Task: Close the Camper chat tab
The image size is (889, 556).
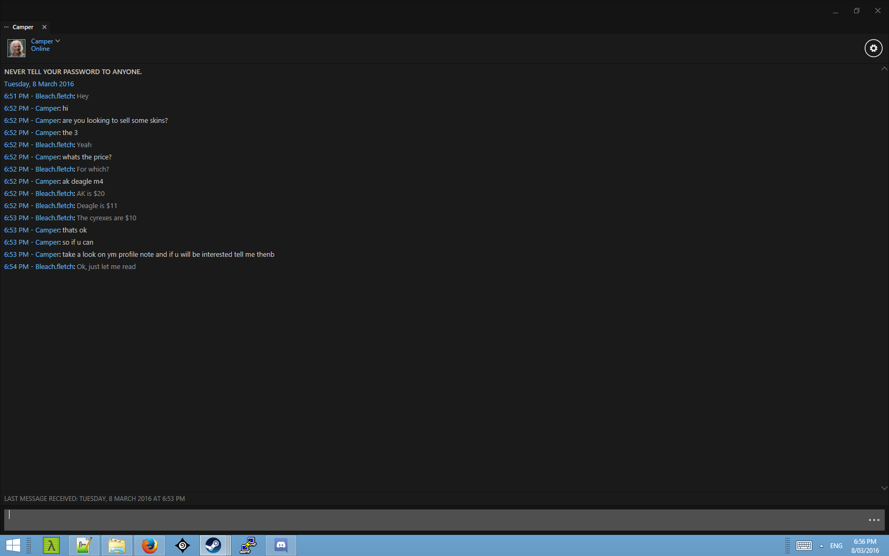Action: [x=44, y=27]
